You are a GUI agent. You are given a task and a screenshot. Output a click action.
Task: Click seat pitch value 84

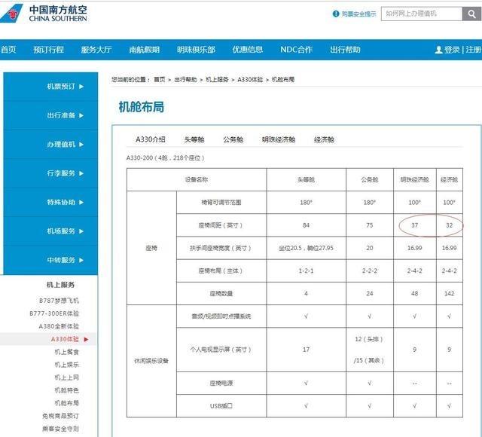[306, 225]
